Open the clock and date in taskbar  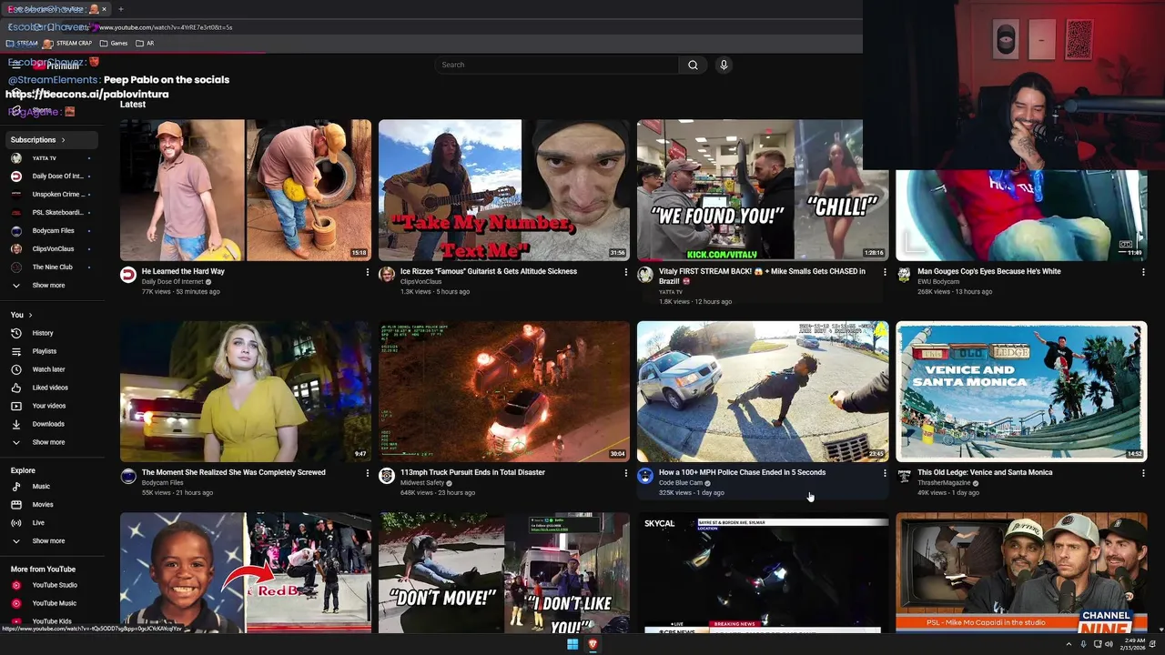(x=1134, y=644)
